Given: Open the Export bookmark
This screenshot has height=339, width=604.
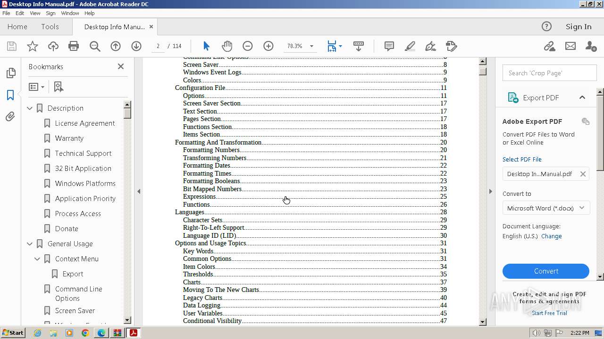Looking at the screenshot, I should pyautogui.click(x=73, y=274).
